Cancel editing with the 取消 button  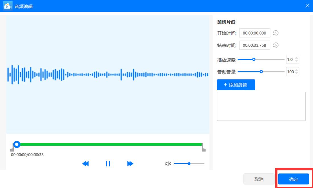(x=259, y=179)
